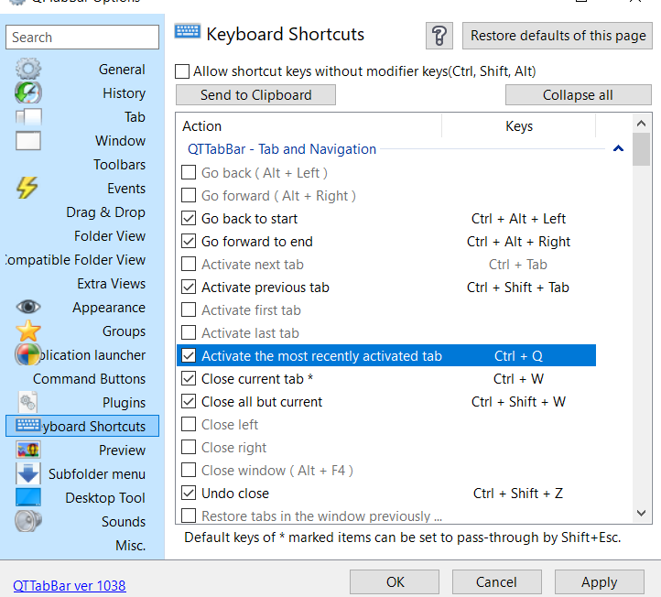Uncheck Go forward to end
Viewport: 661px width, 597px height.
coord(189,241)
